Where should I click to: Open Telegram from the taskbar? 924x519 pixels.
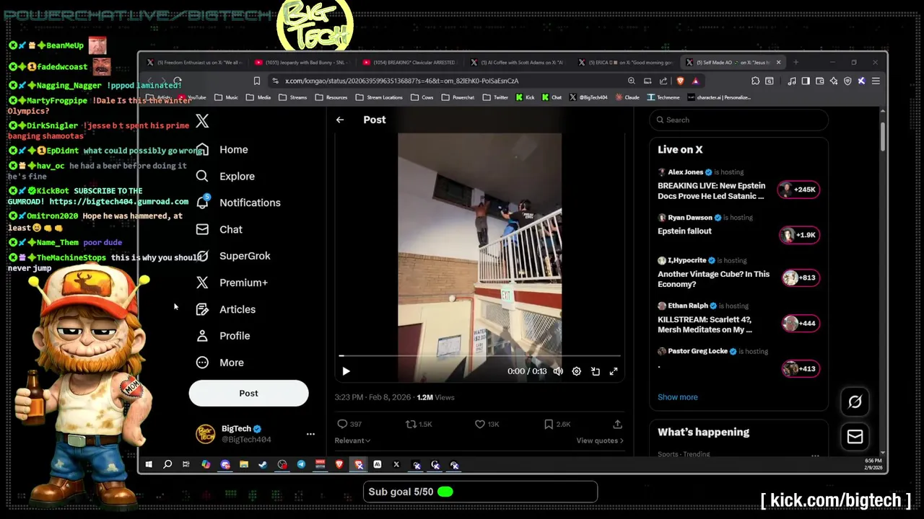click(x=301, y=465)
